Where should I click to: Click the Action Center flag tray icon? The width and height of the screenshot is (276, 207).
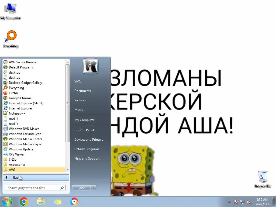click(236, 202)
